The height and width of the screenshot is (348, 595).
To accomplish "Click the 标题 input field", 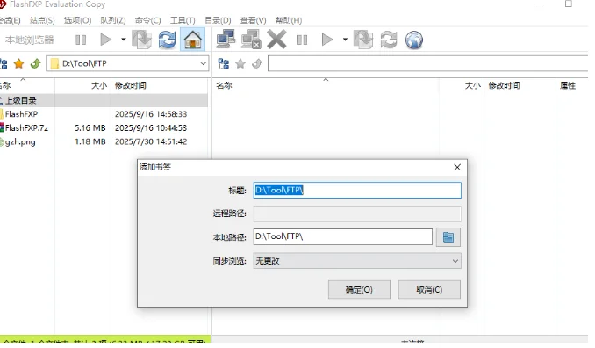I will [357, 190].
